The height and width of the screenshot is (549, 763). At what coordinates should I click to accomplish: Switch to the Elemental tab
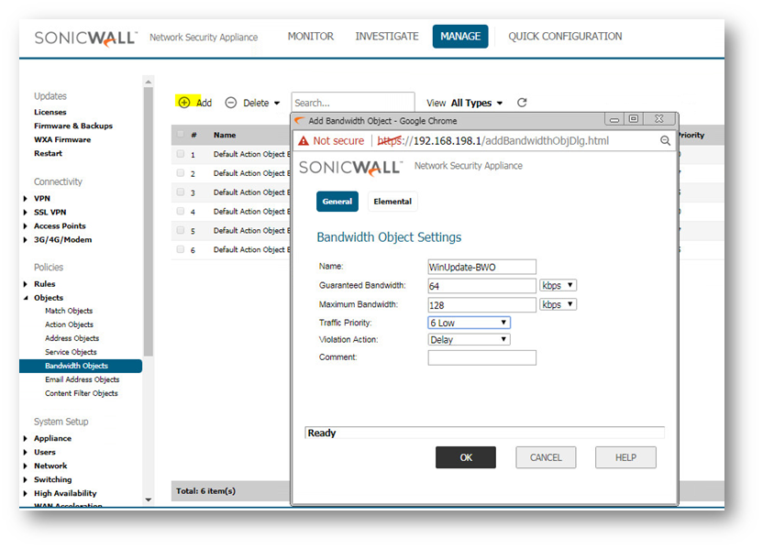[392, 202]
